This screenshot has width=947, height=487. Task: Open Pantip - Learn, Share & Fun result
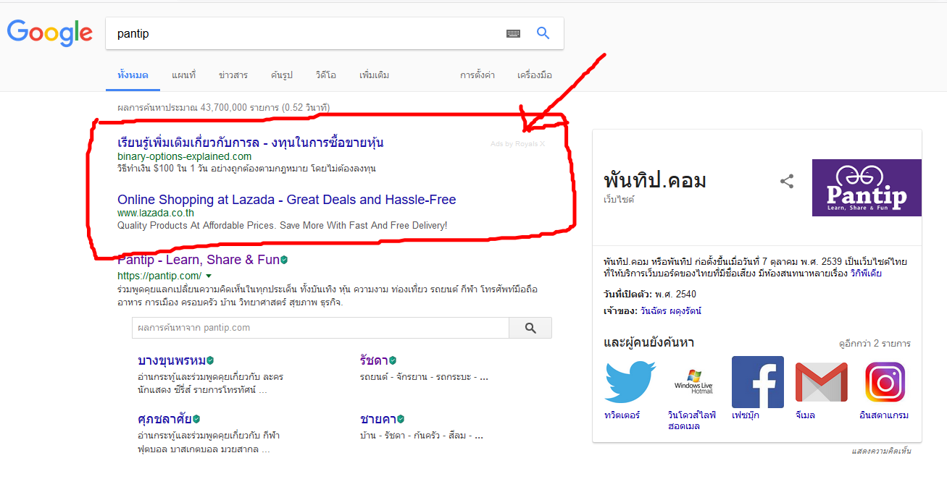(198, 260)
